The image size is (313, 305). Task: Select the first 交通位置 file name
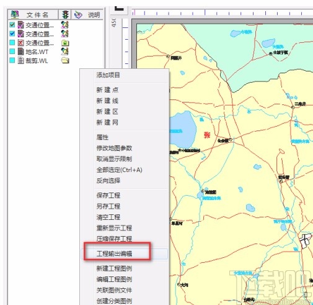click(x=40, y=25)
